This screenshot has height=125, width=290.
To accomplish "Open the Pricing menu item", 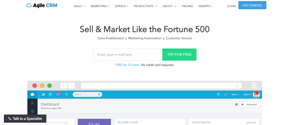I will pyautogui.click(x=187, y=6).
